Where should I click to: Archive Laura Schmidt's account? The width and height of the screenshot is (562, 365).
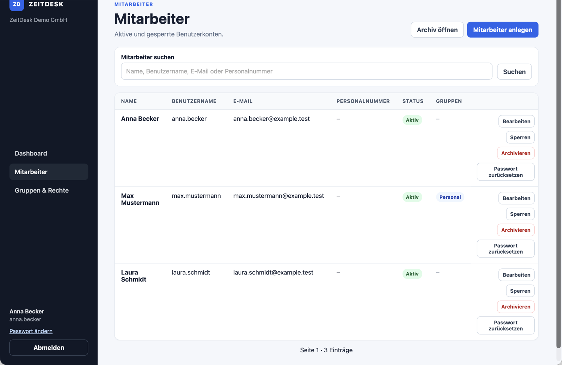[516, 307]
